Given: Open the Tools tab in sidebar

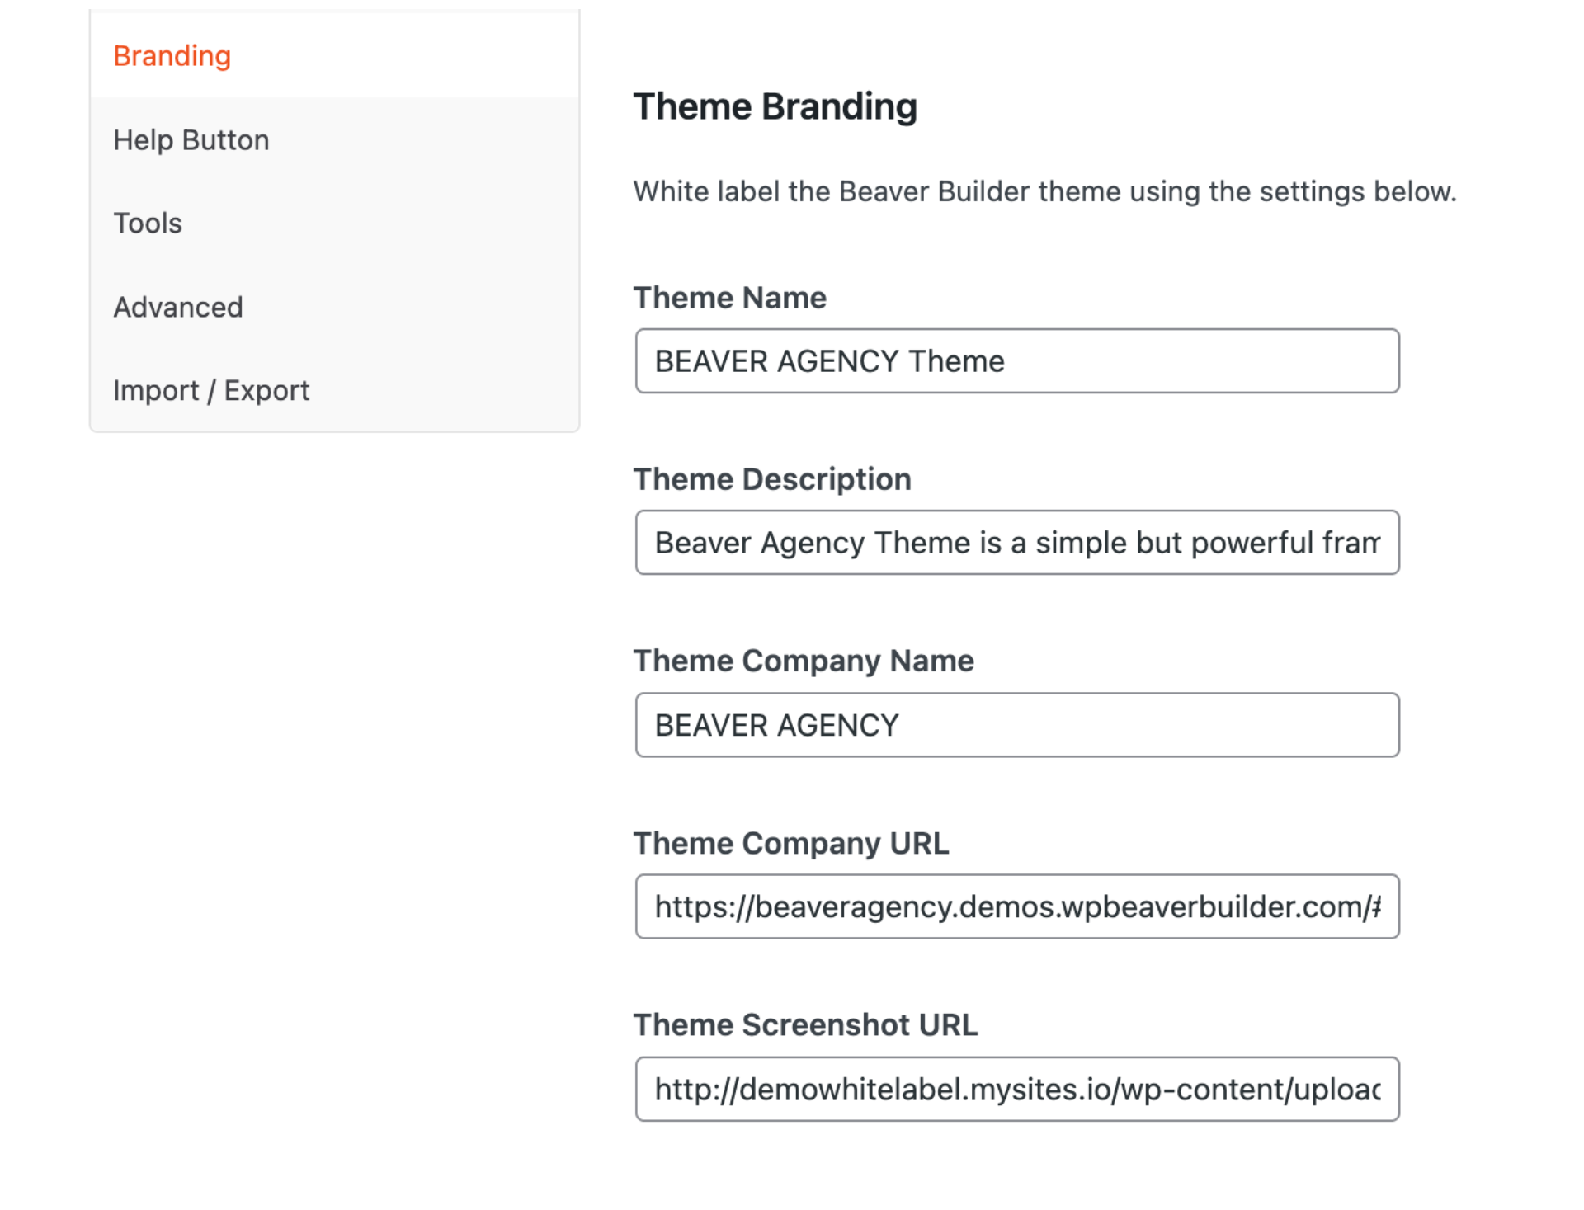Looking at the screenshot, I should click(147, 224).
